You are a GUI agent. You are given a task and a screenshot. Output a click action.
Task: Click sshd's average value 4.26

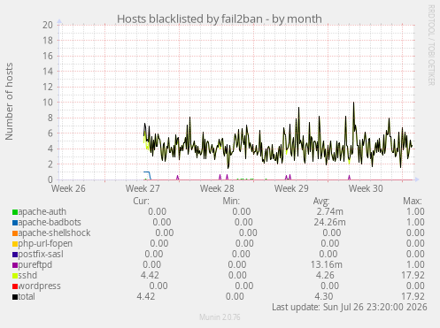tap(325, 275)
